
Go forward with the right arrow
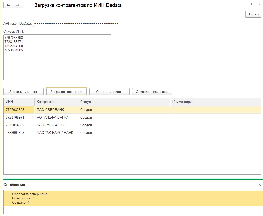pyautogui.click(x=18, y=5)
